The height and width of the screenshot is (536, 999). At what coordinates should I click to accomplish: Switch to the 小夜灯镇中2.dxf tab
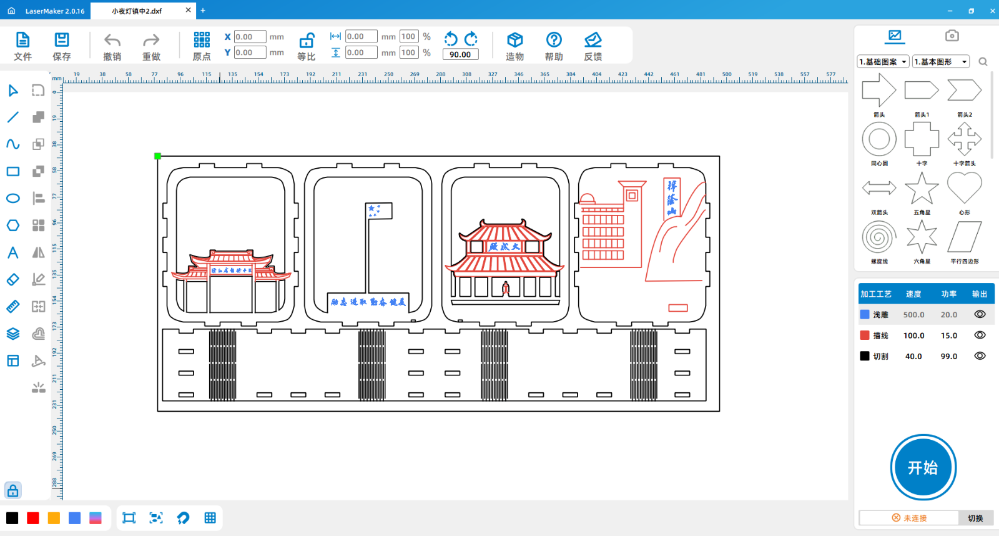point(137,11)
